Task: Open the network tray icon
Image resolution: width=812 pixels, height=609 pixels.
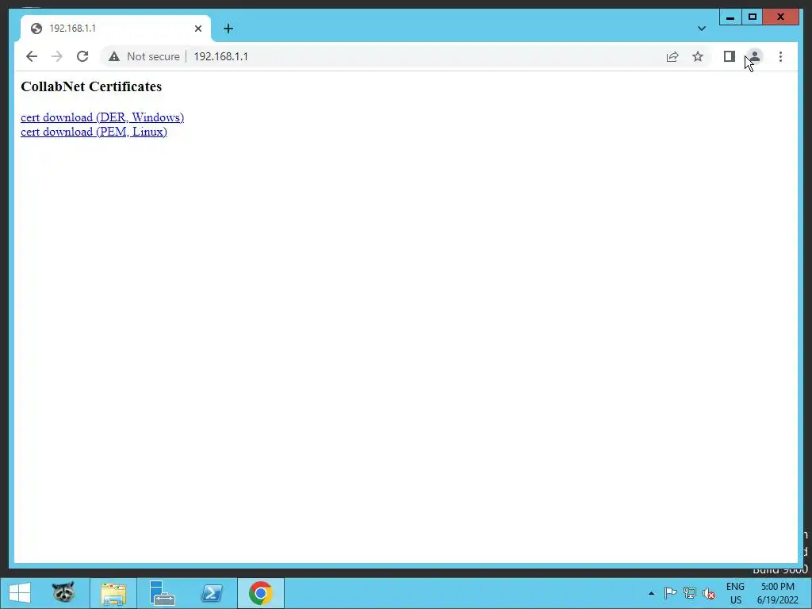Action: pos(690,593)
